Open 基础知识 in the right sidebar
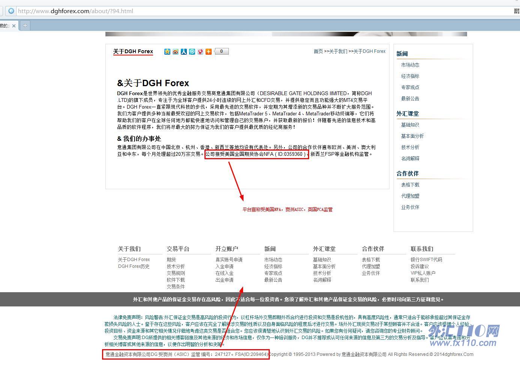 410,125
